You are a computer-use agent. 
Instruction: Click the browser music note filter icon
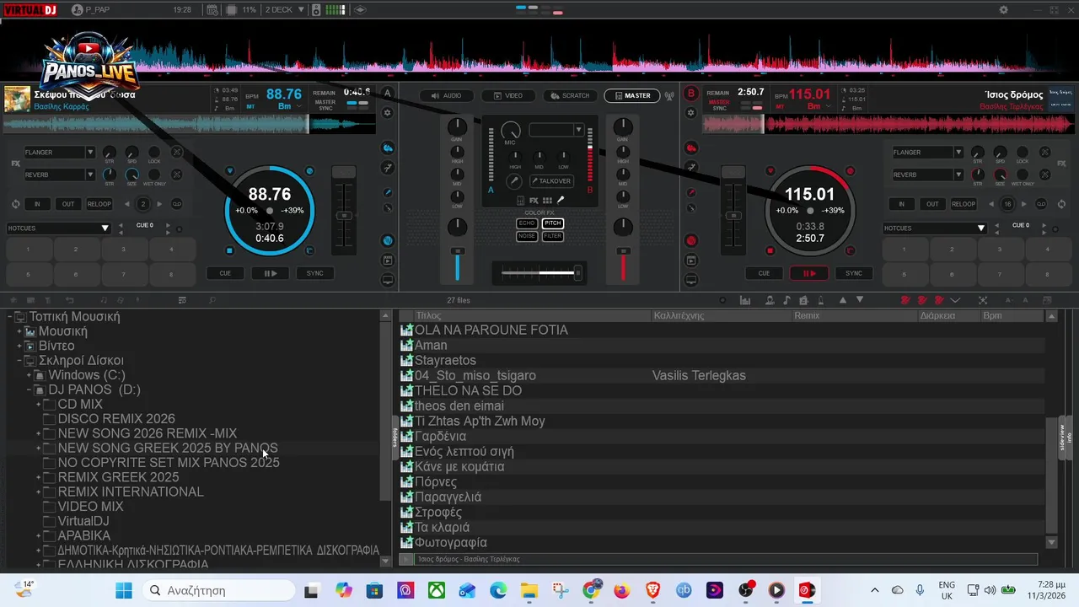coord(786,300)
